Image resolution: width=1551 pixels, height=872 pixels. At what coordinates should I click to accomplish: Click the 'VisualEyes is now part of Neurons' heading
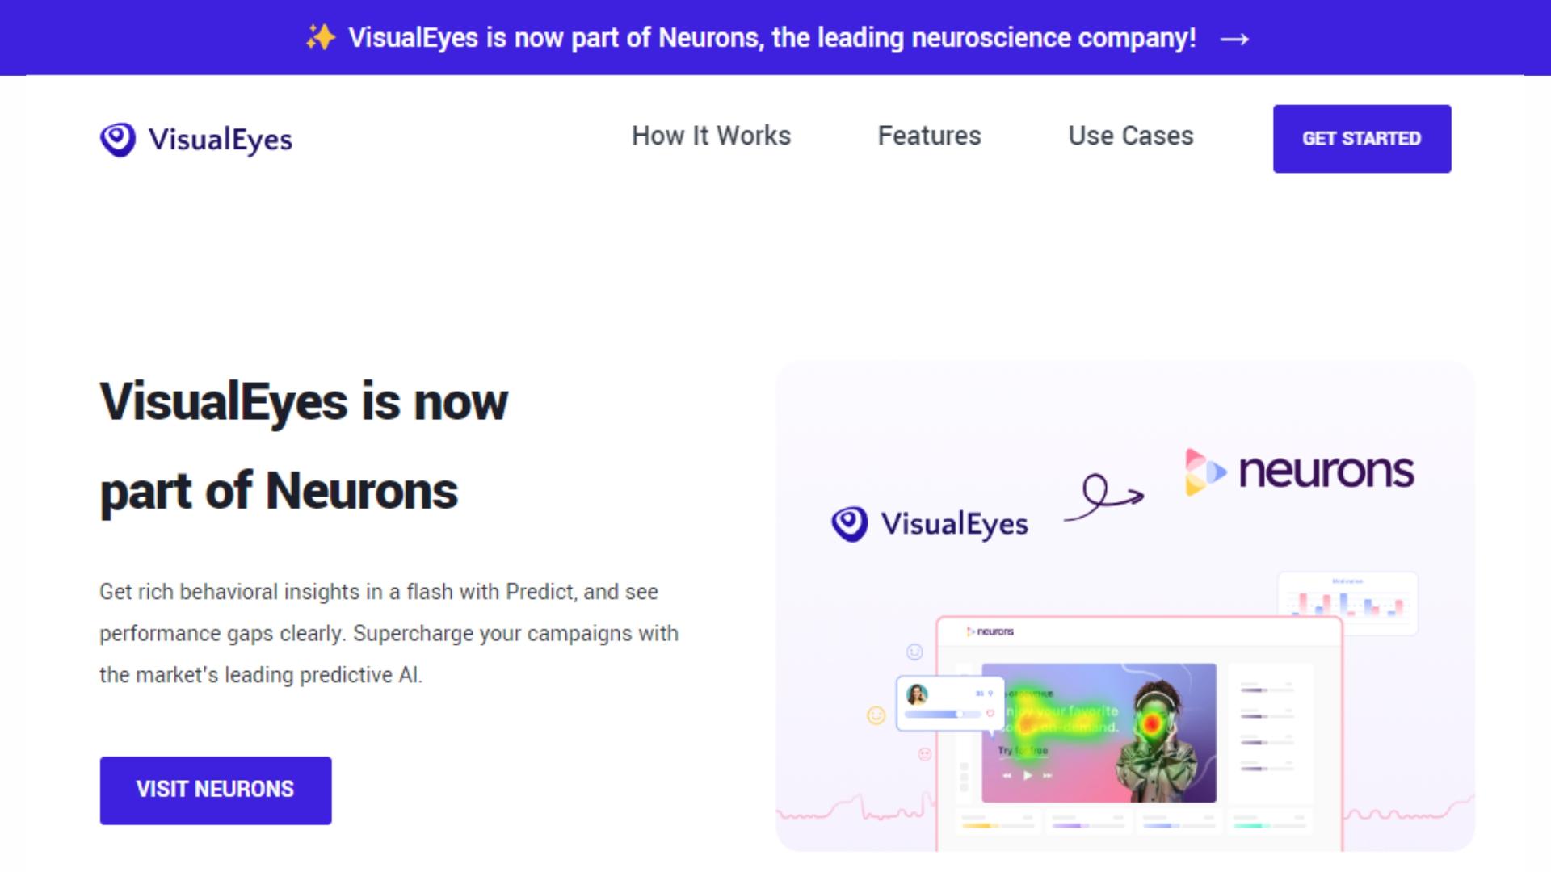pos(304,446)
